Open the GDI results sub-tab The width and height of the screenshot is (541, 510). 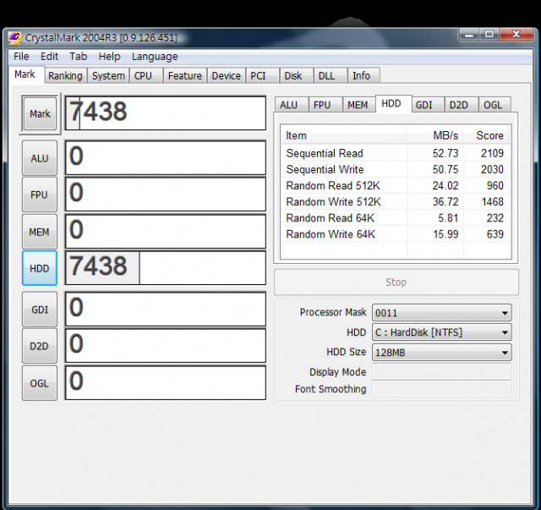pyautogui.click(x=427, y=105)
